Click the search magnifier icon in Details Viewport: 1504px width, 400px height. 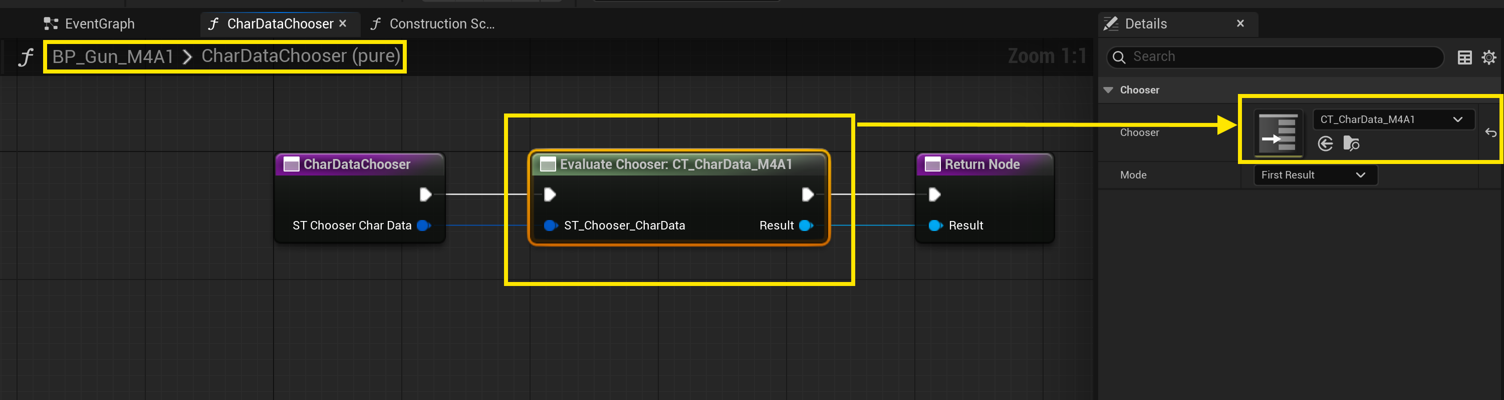[1119, 57]
